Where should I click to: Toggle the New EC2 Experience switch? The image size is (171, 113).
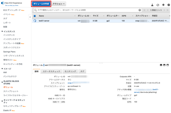pos(3,3)
